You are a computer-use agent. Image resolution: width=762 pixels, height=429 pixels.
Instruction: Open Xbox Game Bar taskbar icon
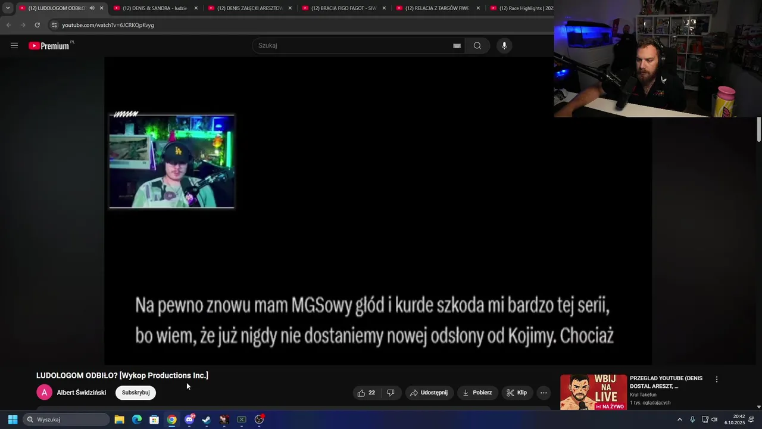pyautogui.click(x=242, y=419)
